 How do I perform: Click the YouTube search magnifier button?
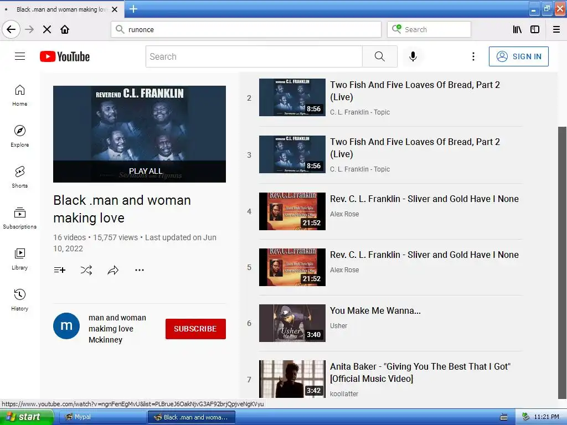tap(380, 56)
